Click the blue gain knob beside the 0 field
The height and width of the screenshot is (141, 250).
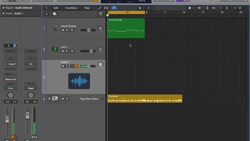[15, 46]
